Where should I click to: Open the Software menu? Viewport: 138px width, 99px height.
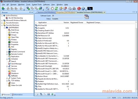click(x=47, y=5)
